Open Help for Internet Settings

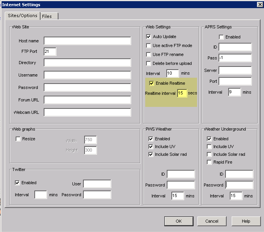click(x=246, y=221)
